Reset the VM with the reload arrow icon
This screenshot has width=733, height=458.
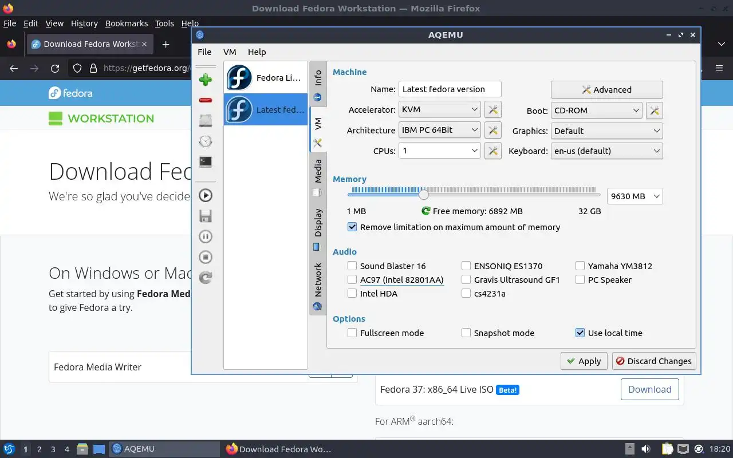206,278
